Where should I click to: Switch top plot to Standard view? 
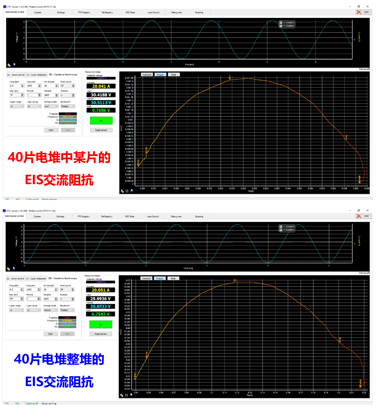147,75
